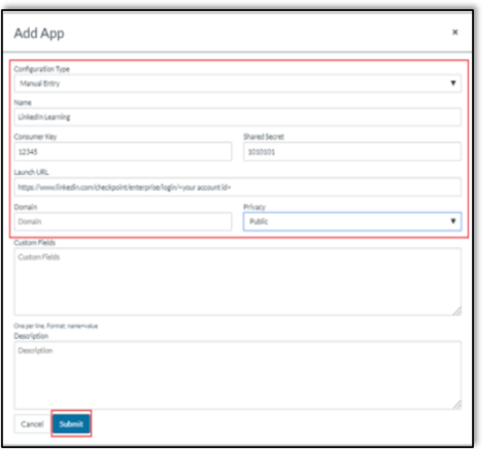Cancel adding the app
The height and width of the screenshot is (450, 484).
(x=32, y=424)
